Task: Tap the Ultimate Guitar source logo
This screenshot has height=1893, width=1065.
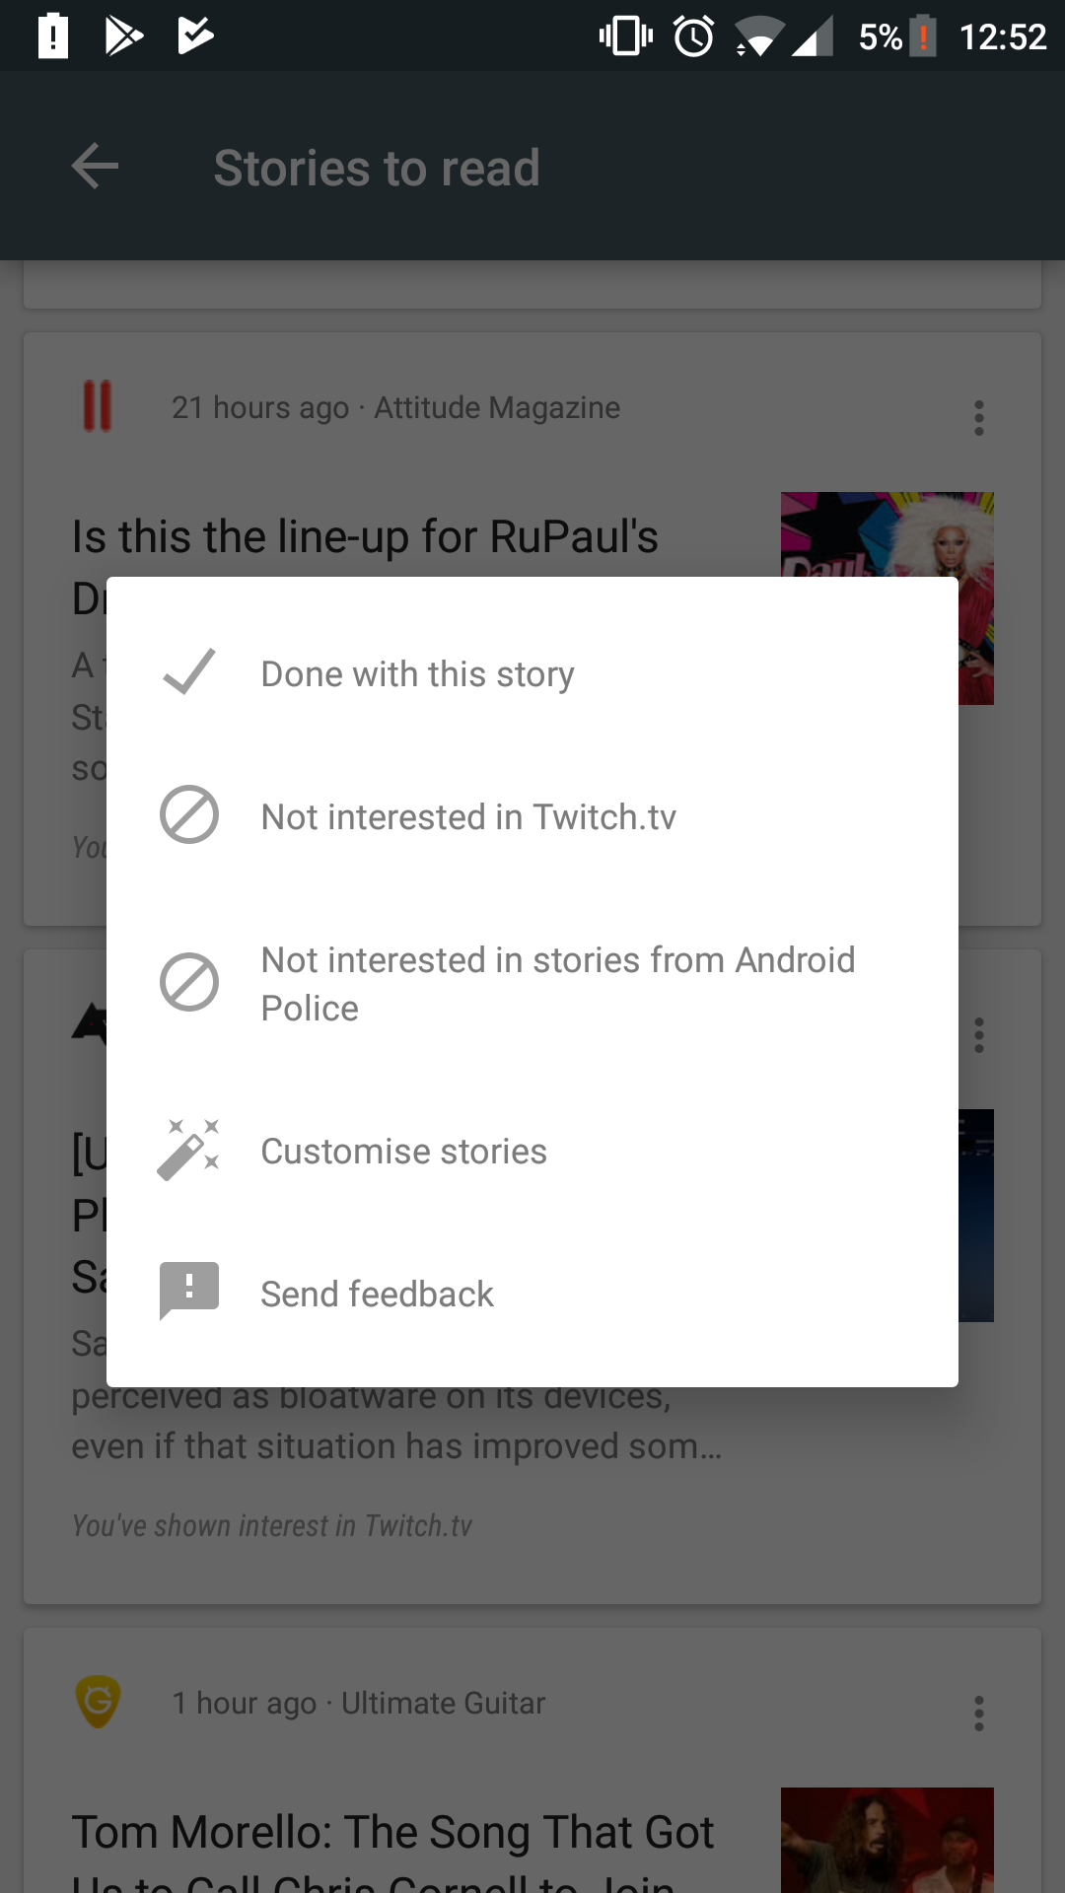Action: click(x=98, y=1702)
